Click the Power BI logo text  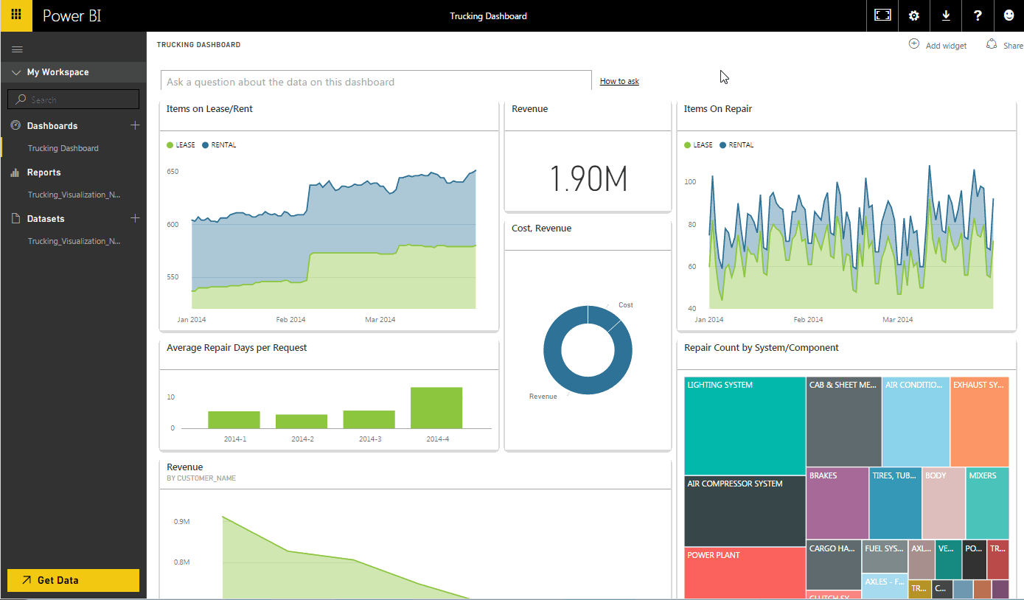(x=72, y=15)
